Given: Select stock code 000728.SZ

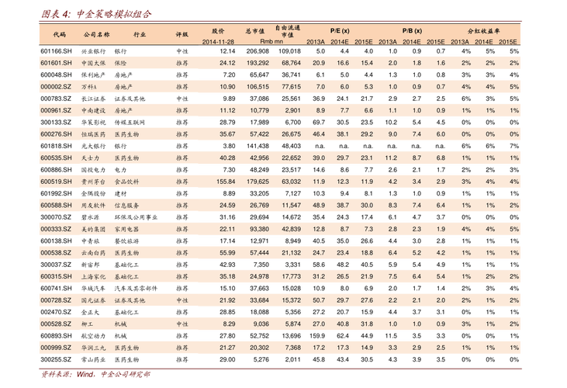Looking at the screenshot, I should point(56,300).
